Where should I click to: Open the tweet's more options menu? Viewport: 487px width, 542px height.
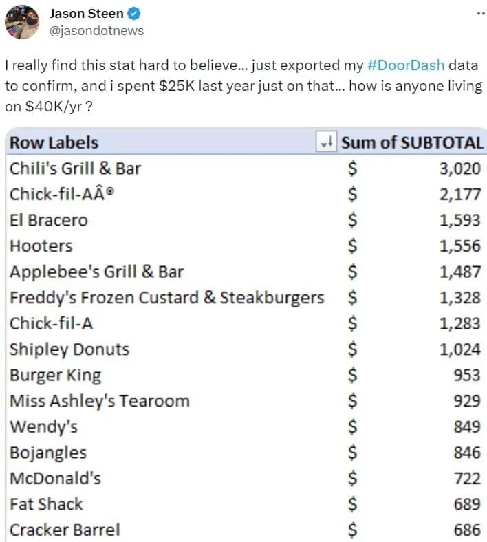point(479,14)
